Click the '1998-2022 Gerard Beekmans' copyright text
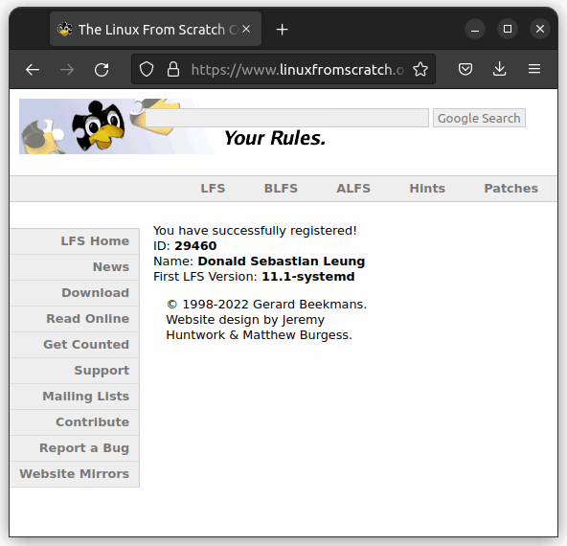This screenshot has height=546, width=567. [266, 305]
